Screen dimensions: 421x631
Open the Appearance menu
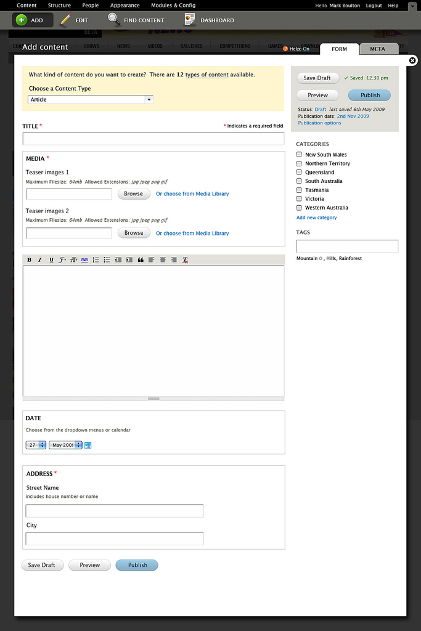tap(125, 5)
